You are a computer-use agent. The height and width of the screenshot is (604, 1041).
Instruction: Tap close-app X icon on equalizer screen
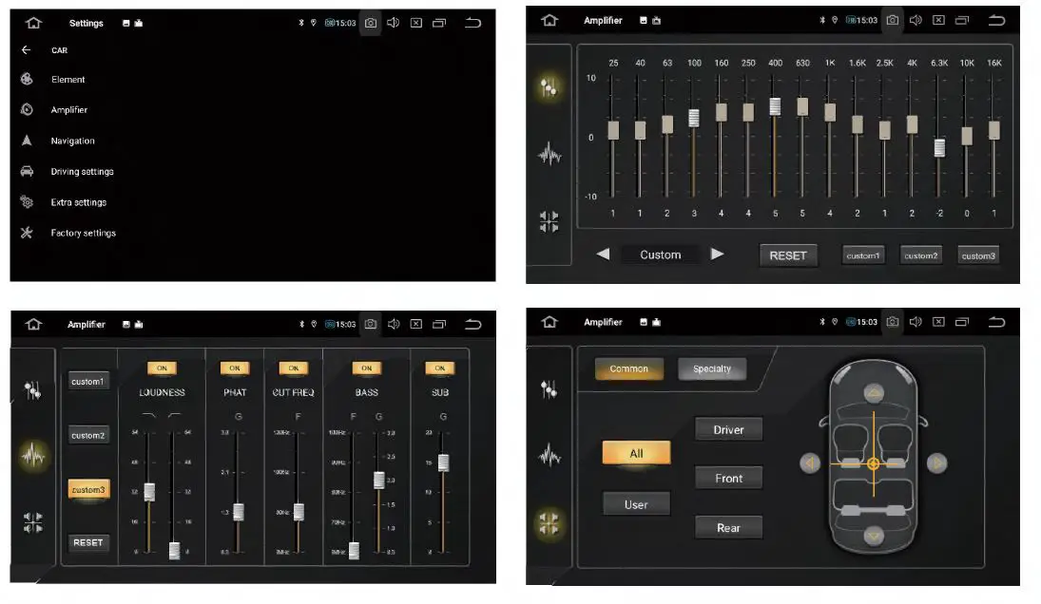[x=938, y=21]
